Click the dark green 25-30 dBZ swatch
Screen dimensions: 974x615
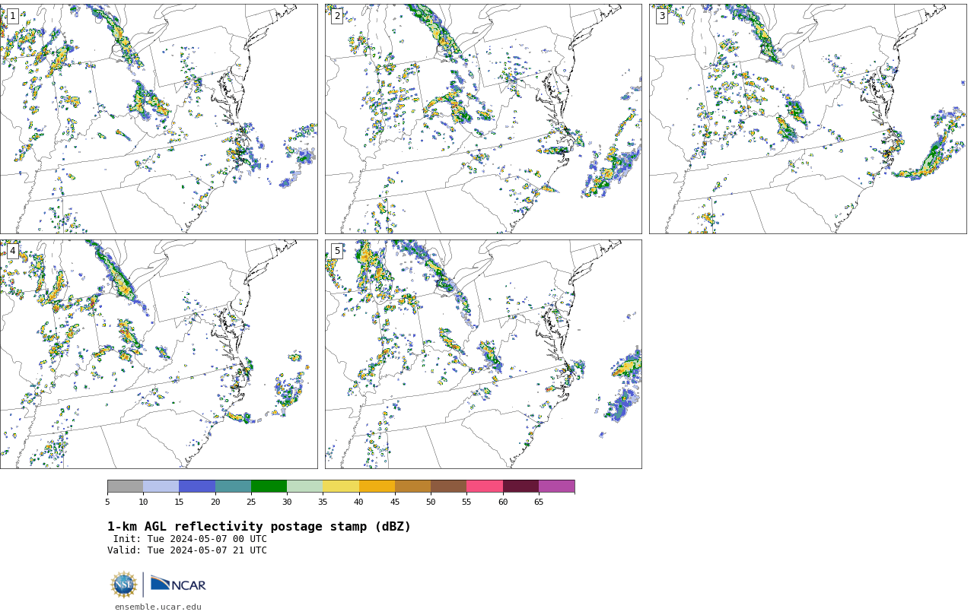click(269, 487)
